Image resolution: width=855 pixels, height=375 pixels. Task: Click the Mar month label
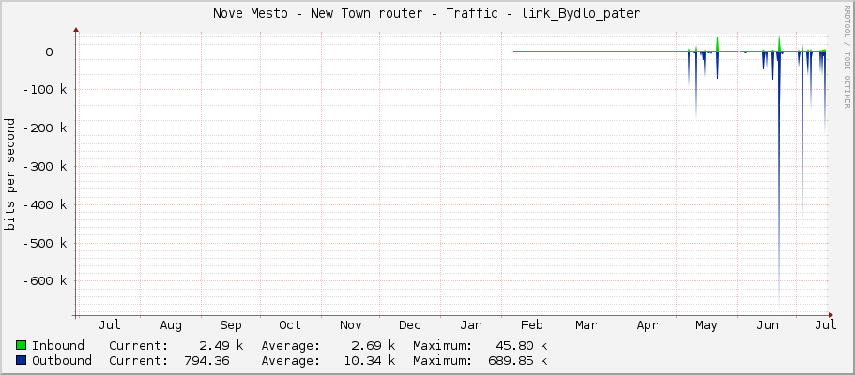click(587, 325)
